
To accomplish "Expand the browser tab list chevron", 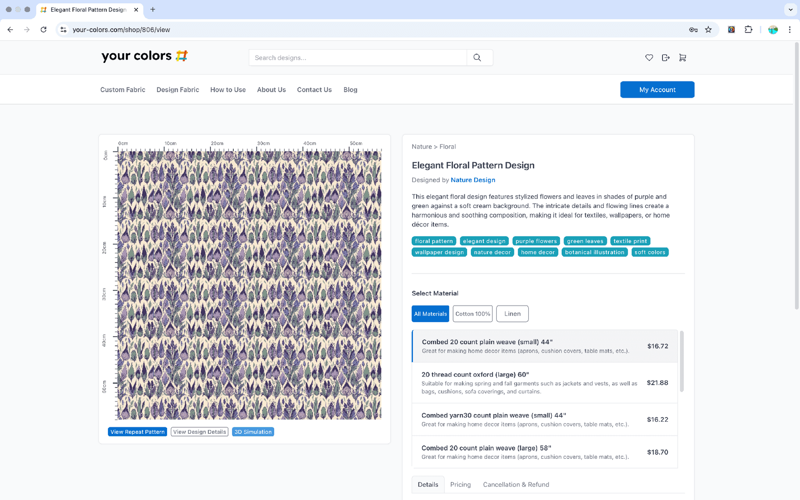I will (790, 9).
